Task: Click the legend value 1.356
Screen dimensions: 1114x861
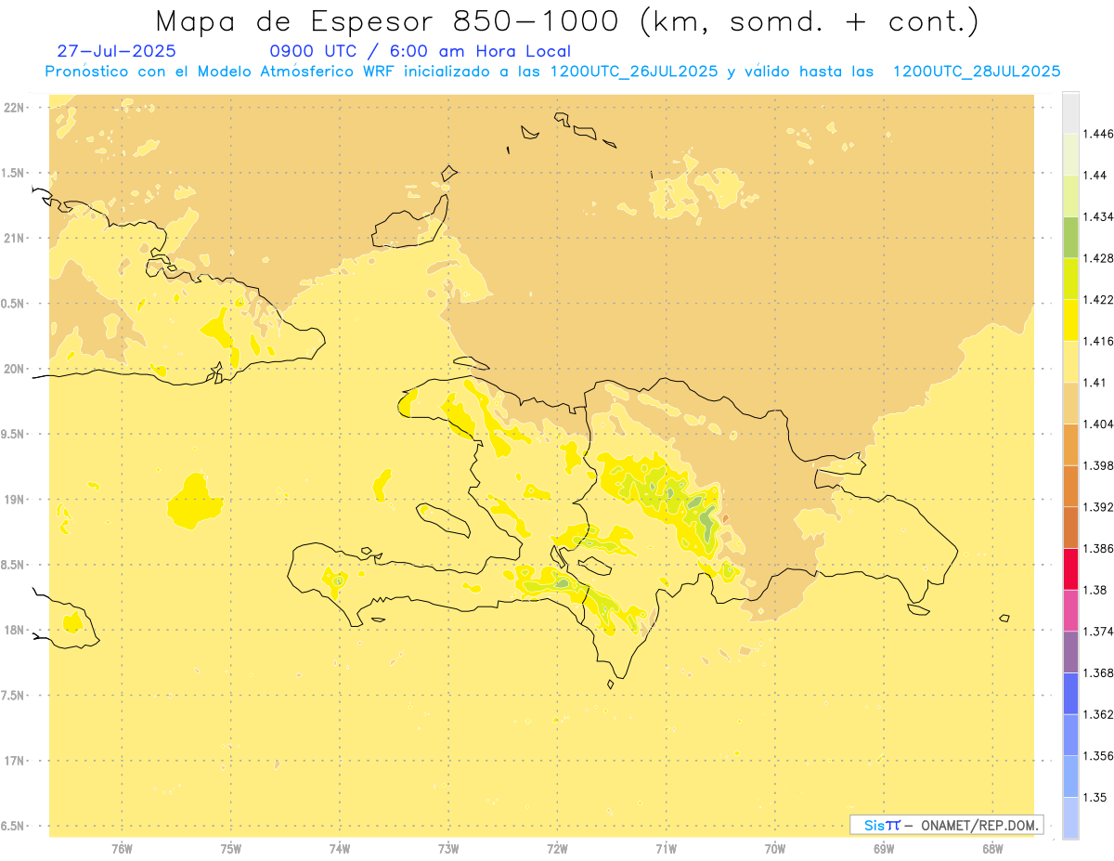Action: click(1097, 756)
